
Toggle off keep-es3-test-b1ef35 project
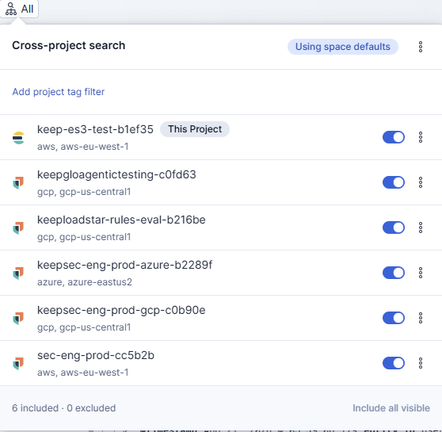(394, 137)
